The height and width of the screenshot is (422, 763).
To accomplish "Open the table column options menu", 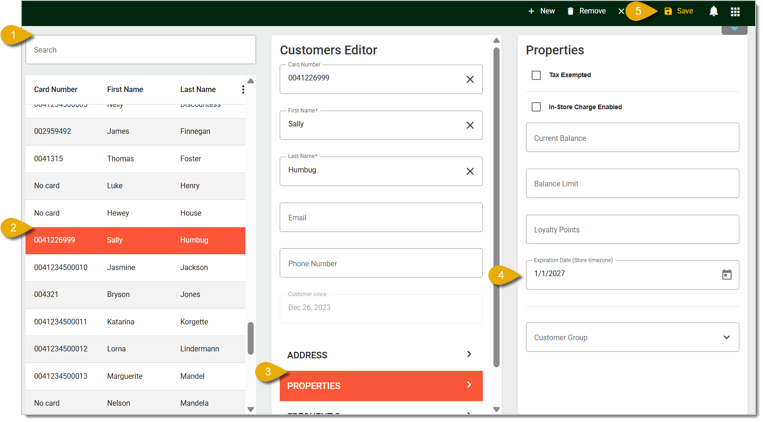I will pos(243,89).
